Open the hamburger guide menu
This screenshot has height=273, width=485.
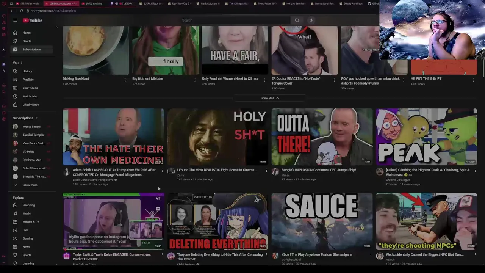pyautogui.click(x=15, y=20)
